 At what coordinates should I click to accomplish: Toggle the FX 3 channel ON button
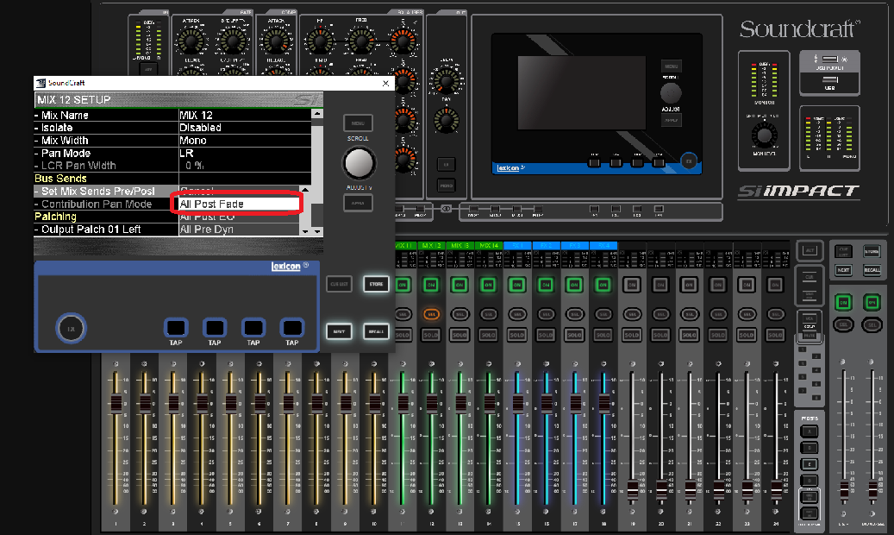pos(574,285)
